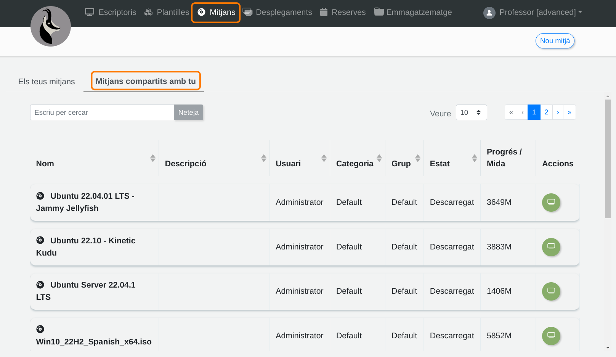This screenshot has height=357, width=616.
Task: Click the green desktop icon for Win10_22H2_Spanish_x64.iso
Action: [551, 336]
